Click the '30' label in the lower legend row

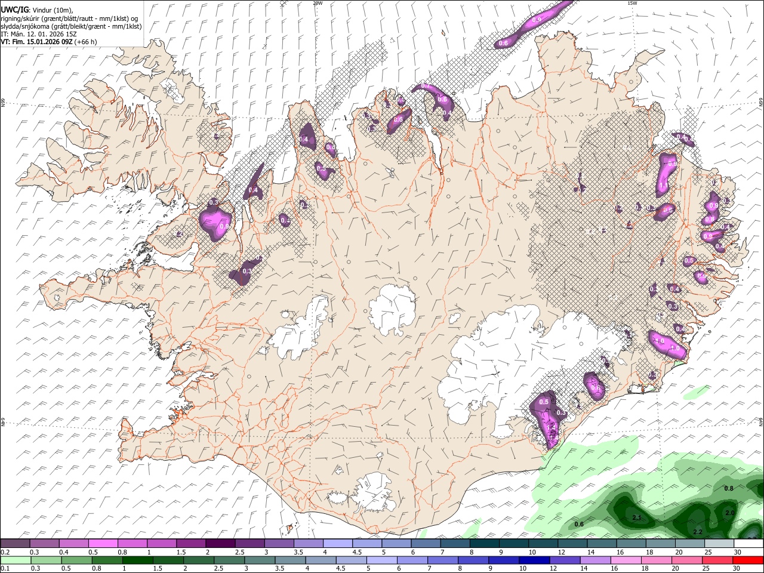738,568
